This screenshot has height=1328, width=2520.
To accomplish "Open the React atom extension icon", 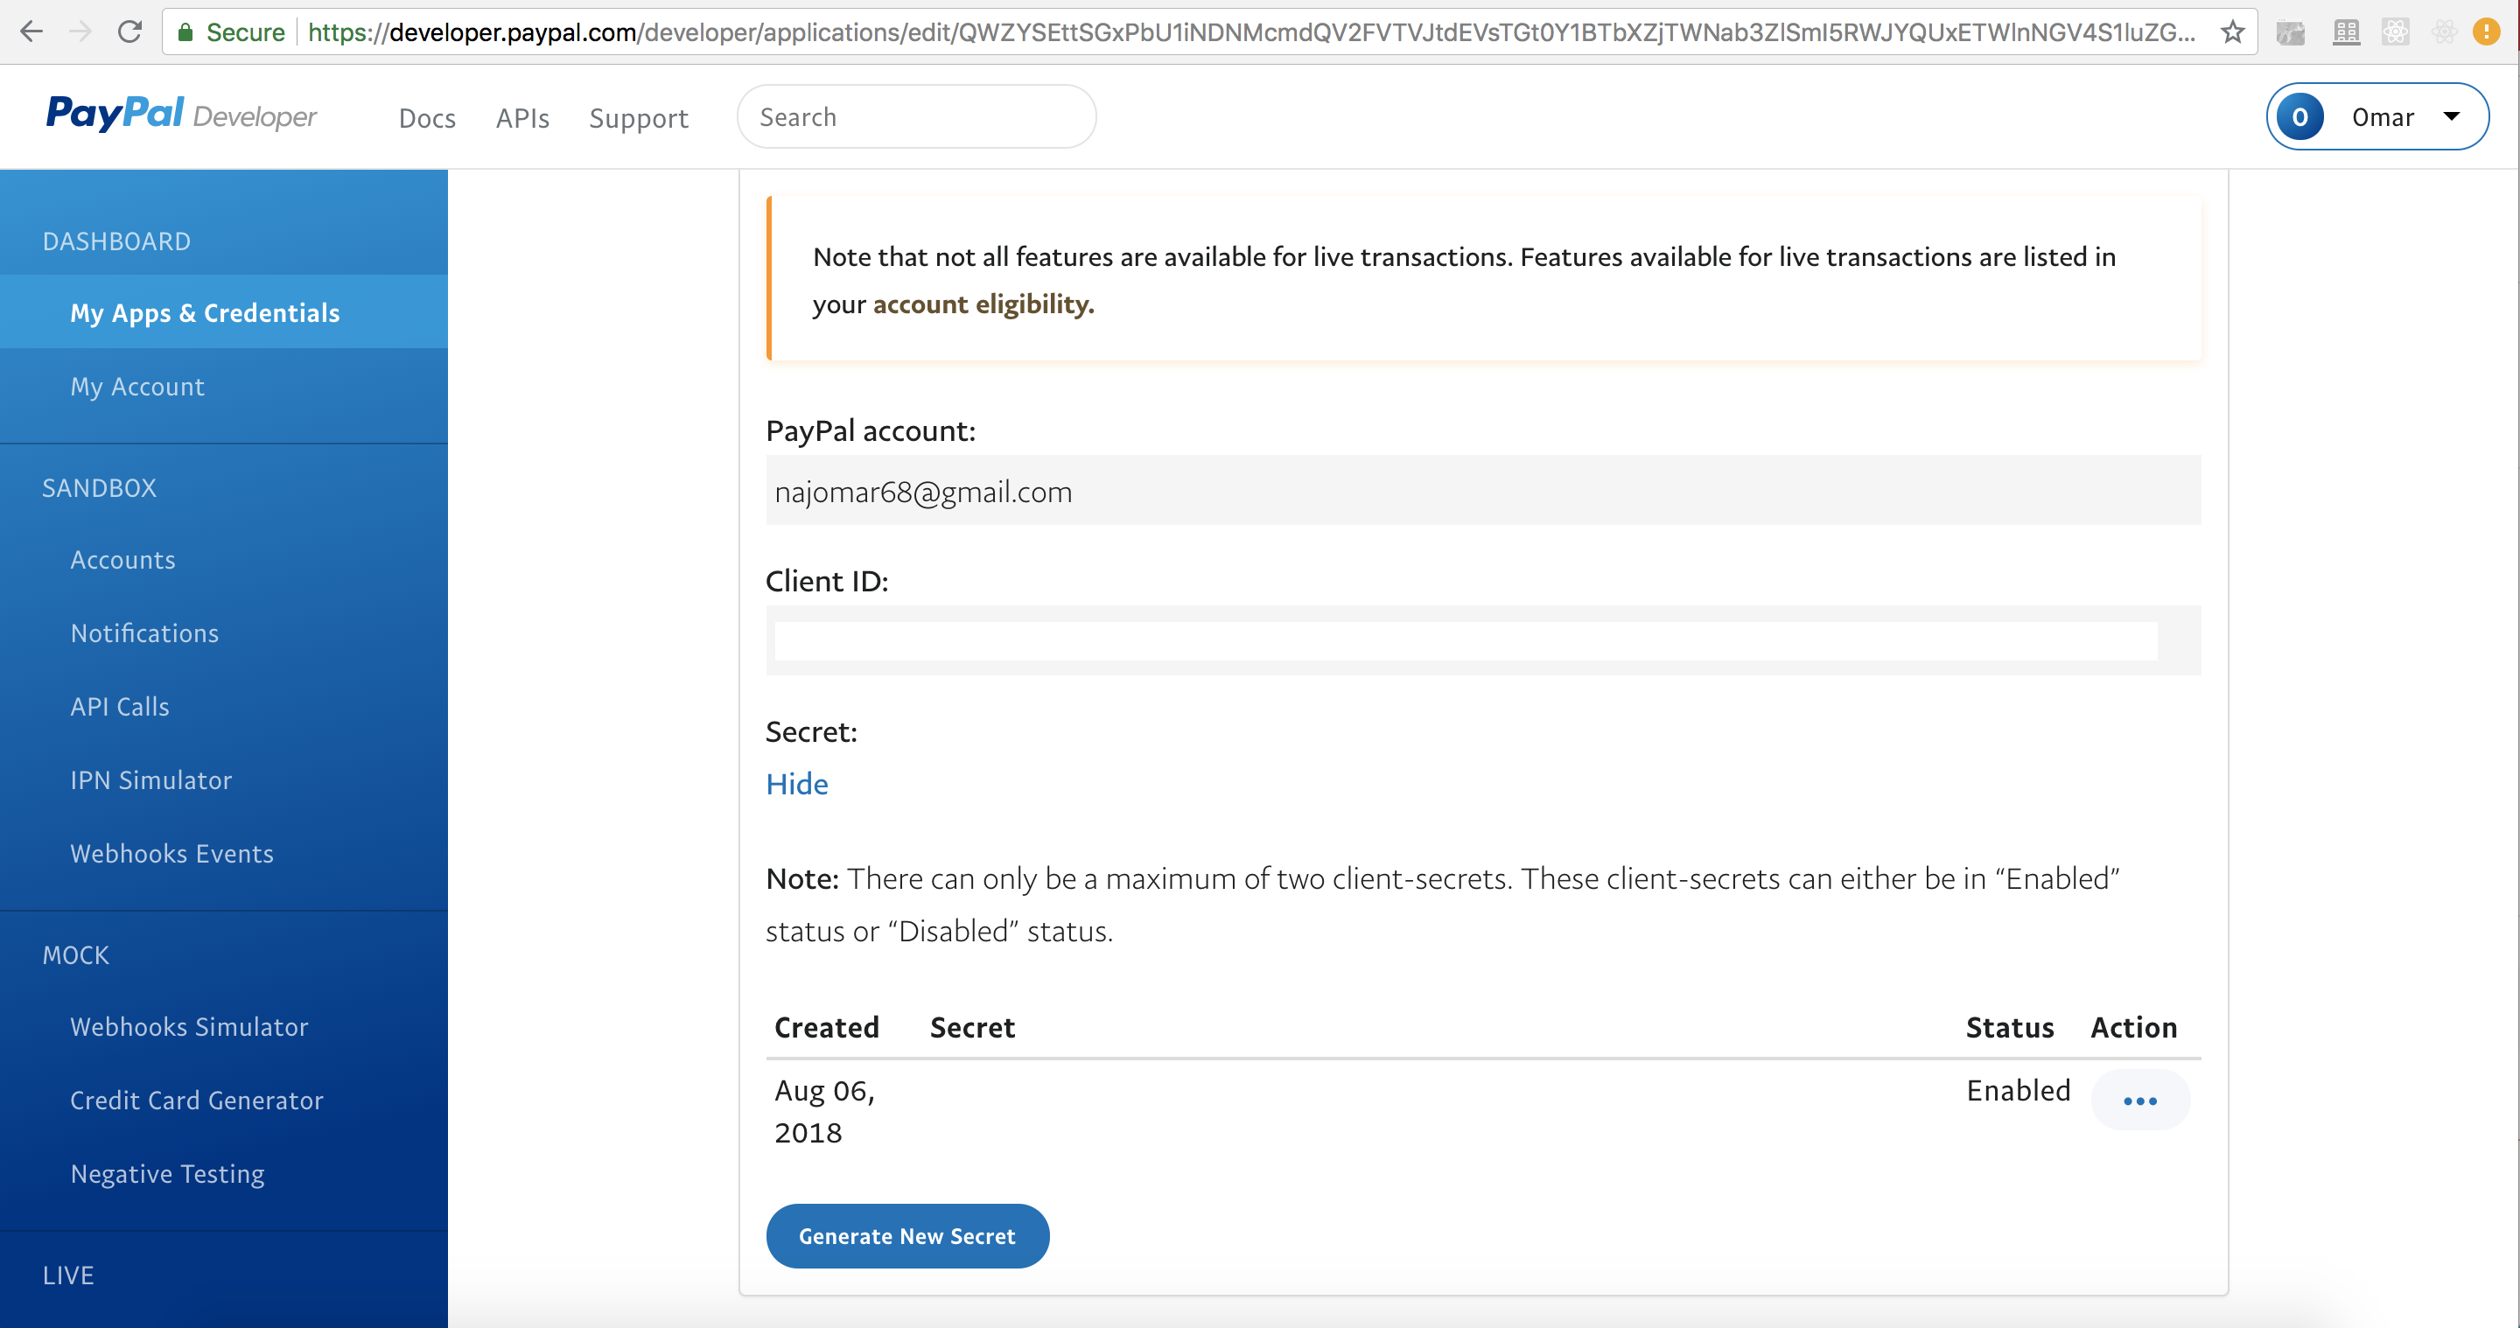I will click(x=2396, y=32).
